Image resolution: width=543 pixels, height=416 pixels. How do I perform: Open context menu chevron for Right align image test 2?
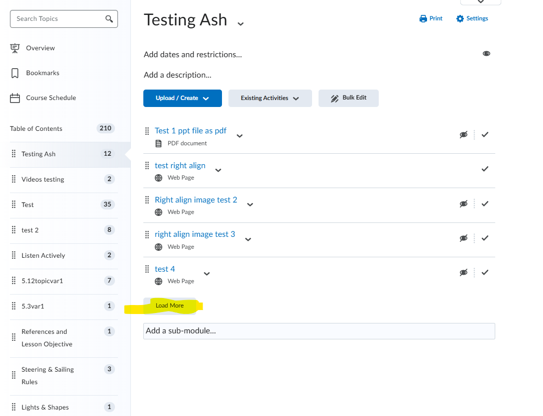click(x=250, y=205)
